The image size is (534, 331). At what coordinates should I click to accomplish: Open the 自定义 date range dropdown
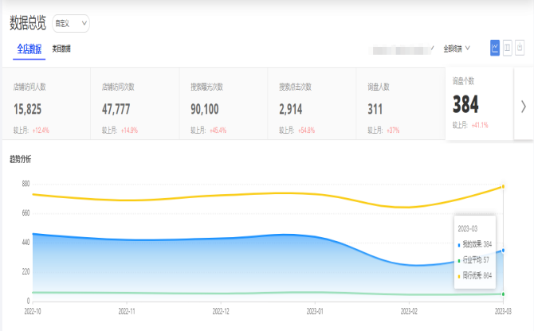coord(72,24)
